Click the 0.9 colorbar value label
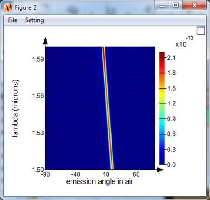The width and height of the screenshot is (210, 200). tap(171, 119)
